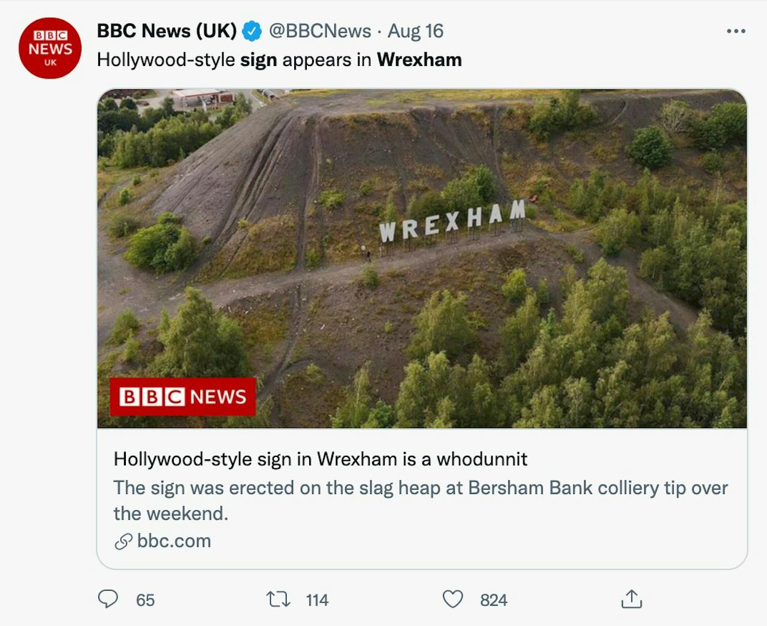
Task: Like the tweet with the heart icon
Action: click(x=452, y=599)
